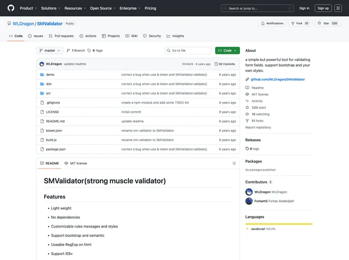Open WLDragon avatar in commit row

coord(42,64)
